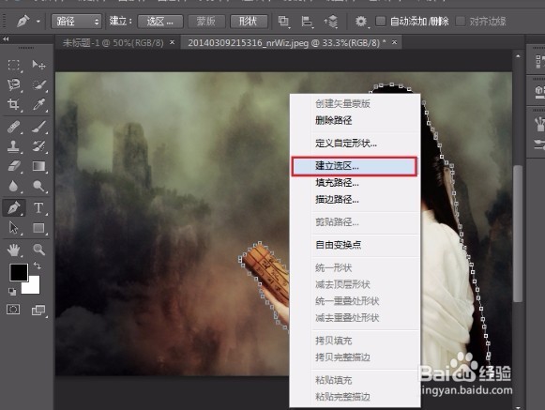Choose 定义自定形状... menu entry
This screenshot has height=410, width=545.
click(355, 144)
